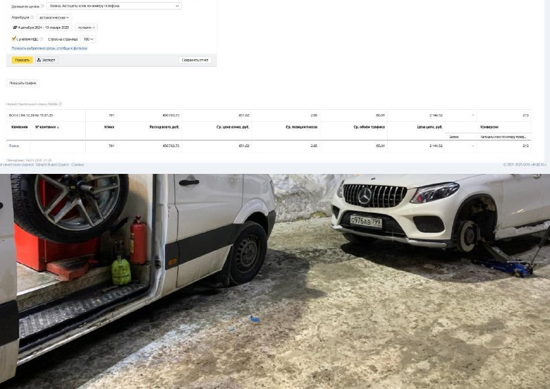Click 'Расход всего, руб.' column header
550x389 pixels.
click(x=164, y=127)
